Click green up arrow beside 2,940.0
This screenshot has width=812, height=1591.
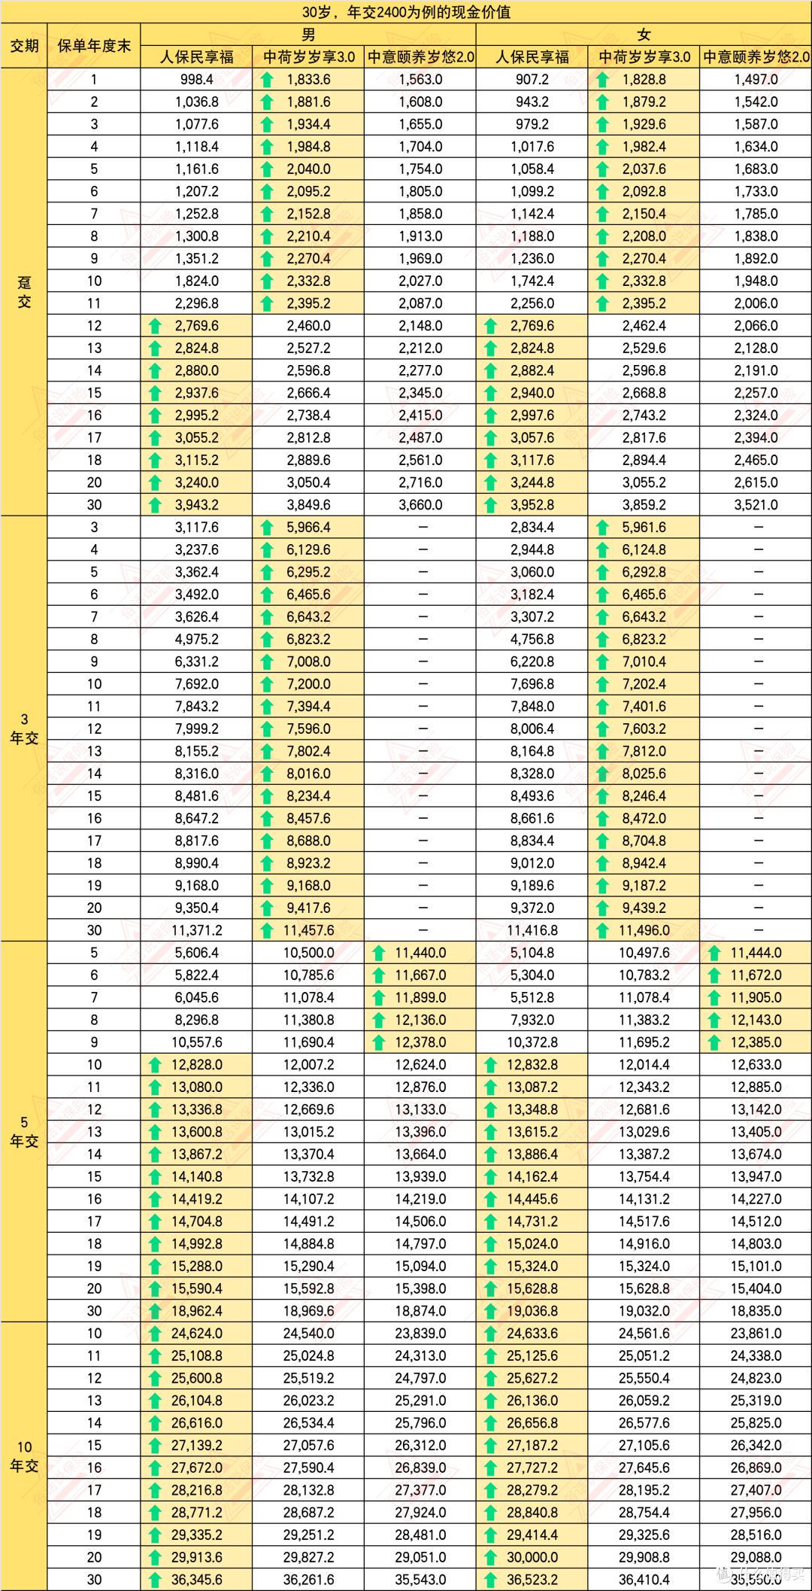[491, 394]
